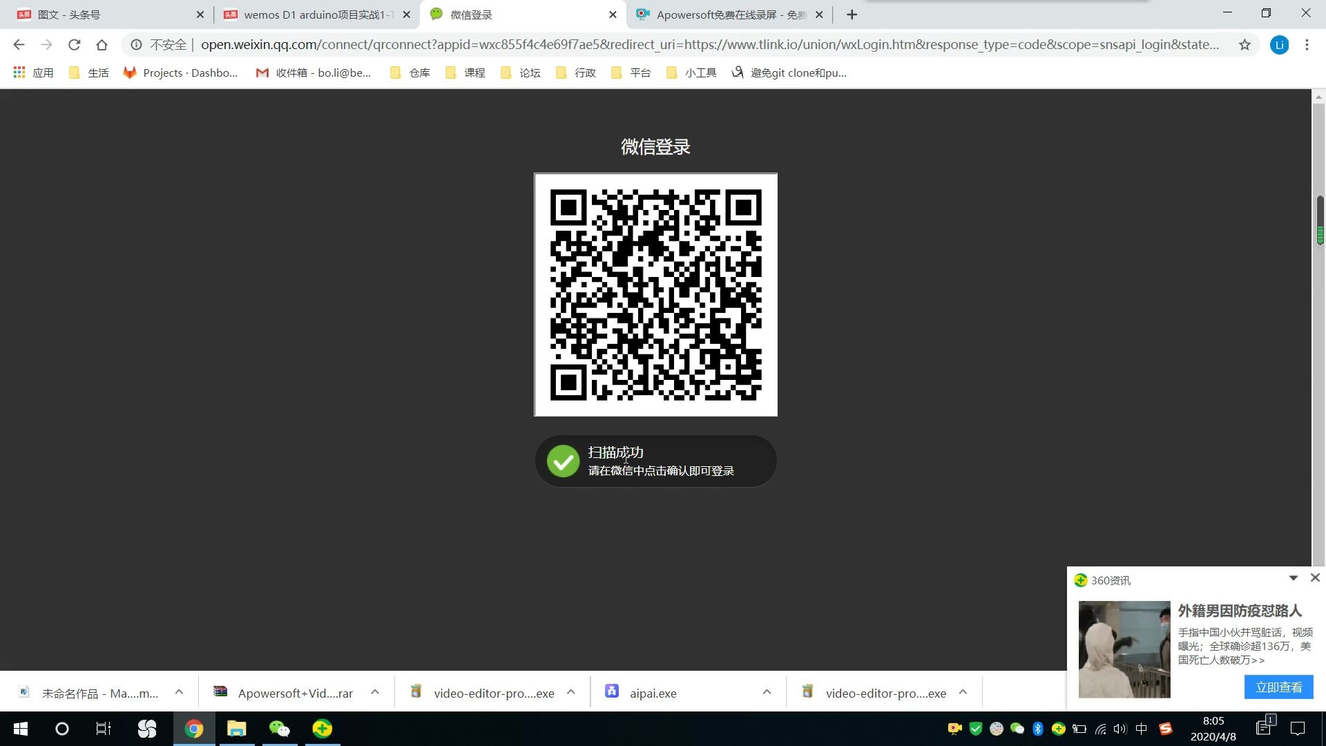Open the Chrome three-dot menu
The height and width of the screenshot is (746, 1326).
(1307, 45)
